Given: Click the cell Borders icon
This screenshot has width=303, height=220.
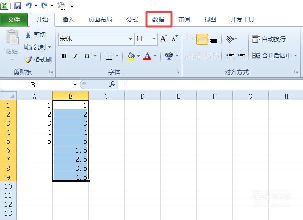Looking at the screenshot, I should click(109, 56).
